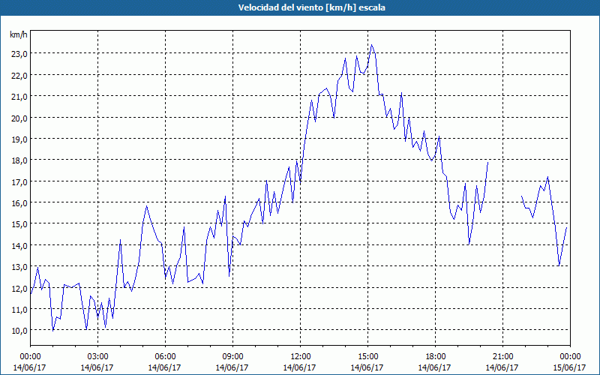Screen dimensions: 600x375
Task: Choose the "12,0" y-axis value
Action: 19,288
